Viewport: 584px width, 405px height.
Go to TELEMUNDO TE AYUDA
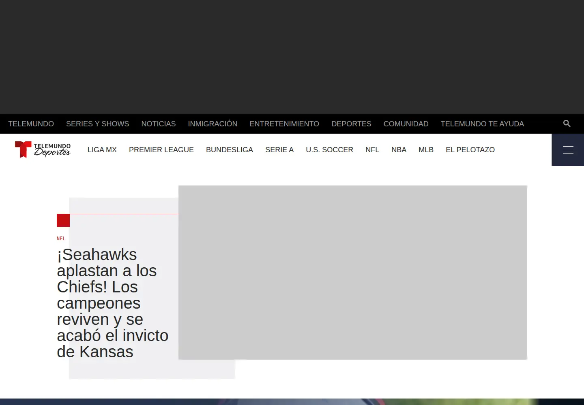(x=482, y=124)
